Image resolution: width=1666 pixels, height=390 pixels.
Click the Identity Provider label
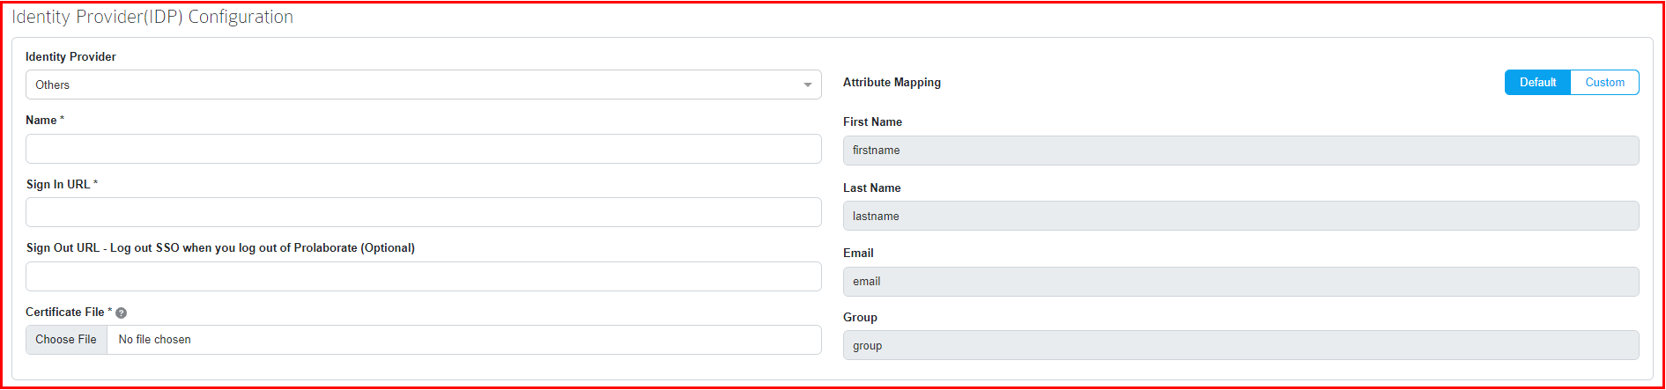70,56
